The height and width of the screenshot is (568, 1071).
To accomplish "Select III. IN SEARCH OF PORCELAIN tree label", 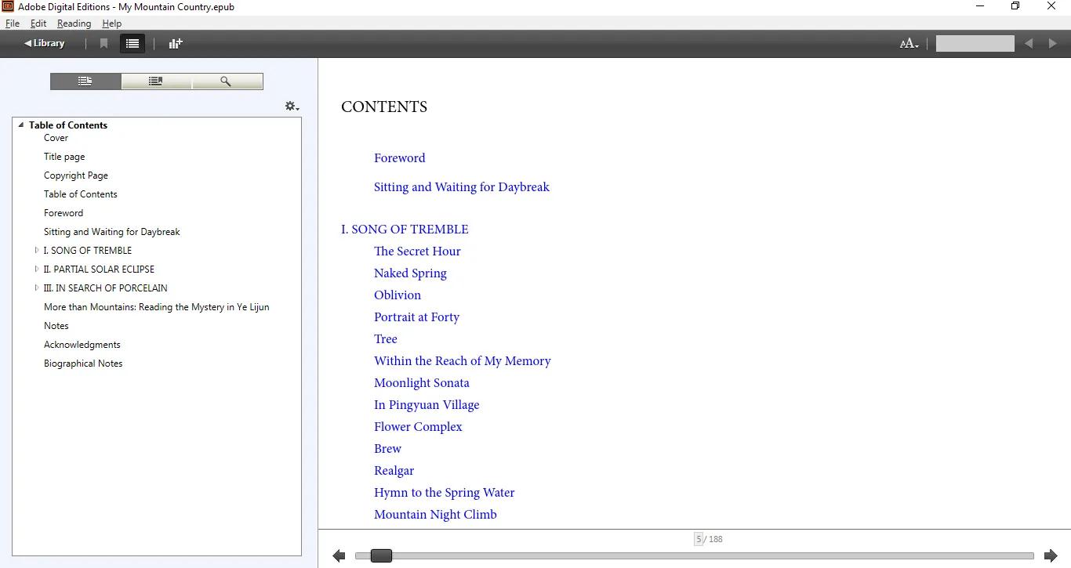I will point(105,288).
